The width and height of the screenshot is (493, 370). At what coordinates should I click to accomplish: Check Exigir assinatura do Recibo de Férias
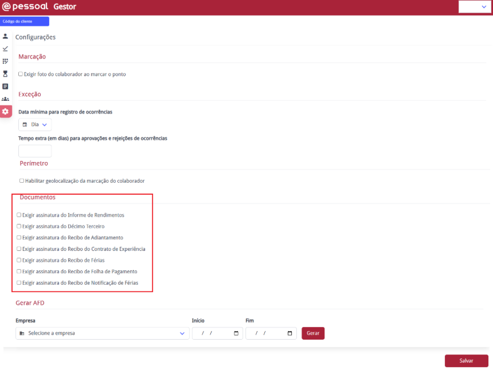(19, 260)
